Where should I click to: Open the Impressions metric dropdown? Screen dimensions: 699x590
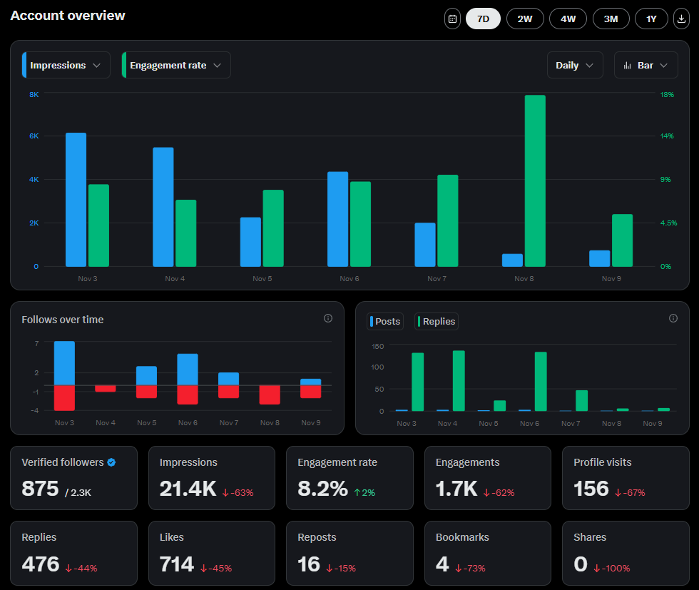(66, 65)
